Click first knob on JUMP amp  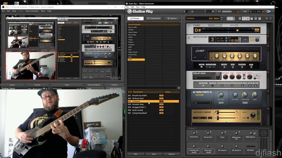(217, 56)
